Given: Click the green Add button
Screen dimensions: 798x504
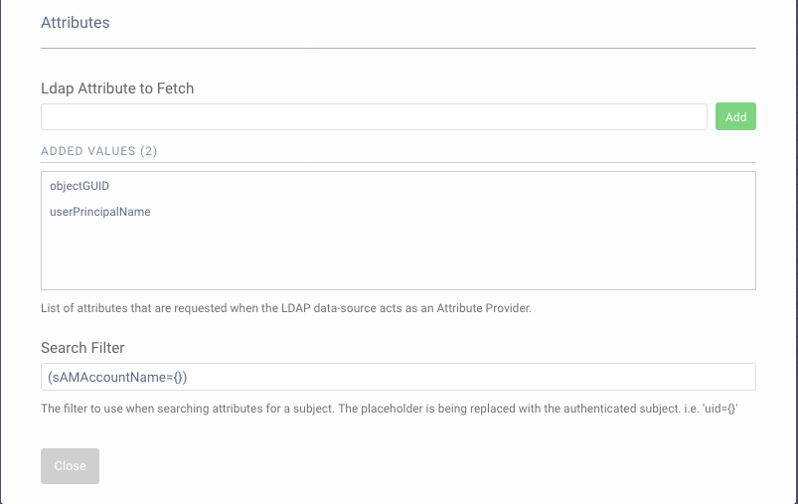Looking at the screenshot, I should click(735, 116).
